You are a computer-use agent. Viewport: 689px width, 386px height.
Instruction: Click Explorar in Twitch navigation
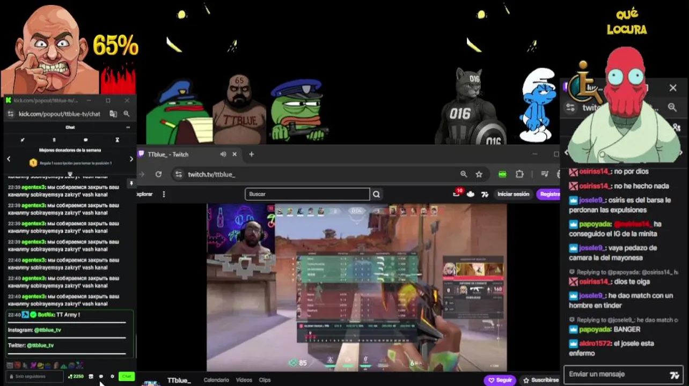(x=145, y=194)
